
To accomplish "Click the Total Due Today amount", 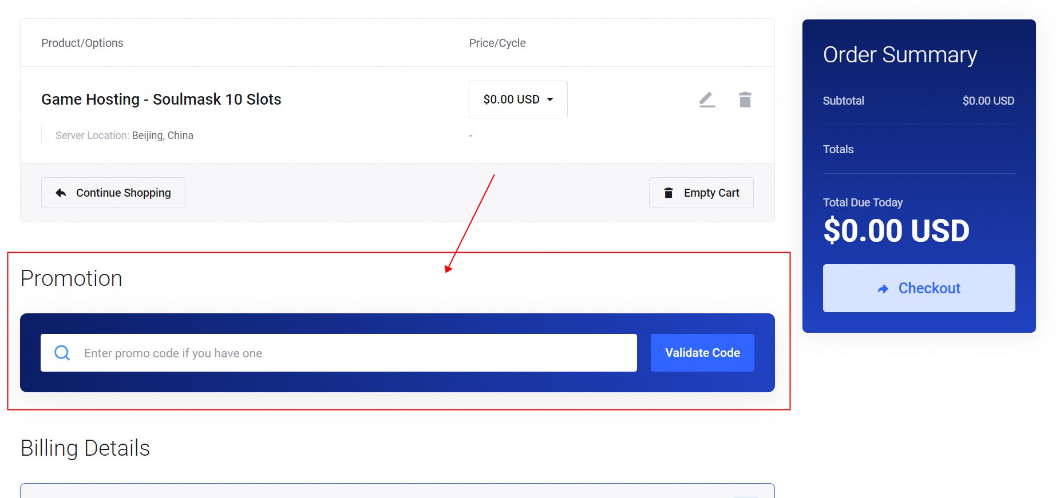I will [x=896, y=231].
